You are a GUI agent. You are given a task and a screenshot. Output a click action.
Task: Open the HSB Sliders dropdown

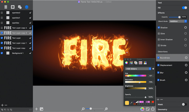pos(138,69)
